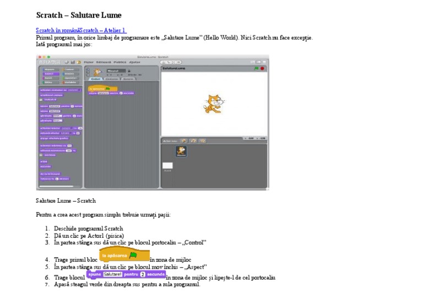
Task: Toggle the size reporter checkbox in palette
Action: (41, 155)
